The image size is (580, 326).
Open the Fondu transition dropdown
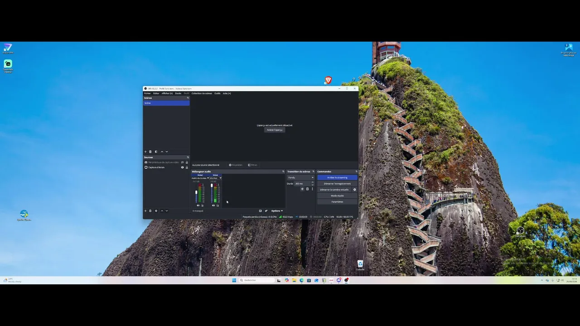tap(300, 177)
